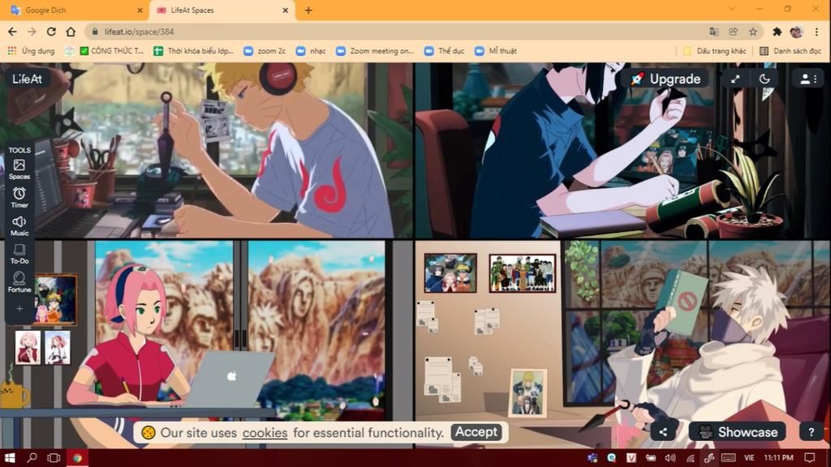The image size is (831, 467).
Task: Click the share page icon in address bar
Action: 734,32
